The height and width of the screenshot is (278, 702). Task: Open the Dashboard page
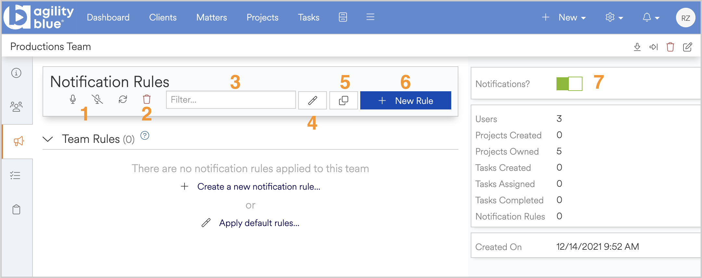pos(108,18)
